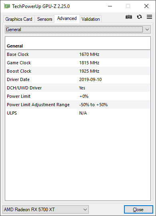Click the 1670 MHz value
This screenshot has width=156, height=216.
tap(89, 54)
